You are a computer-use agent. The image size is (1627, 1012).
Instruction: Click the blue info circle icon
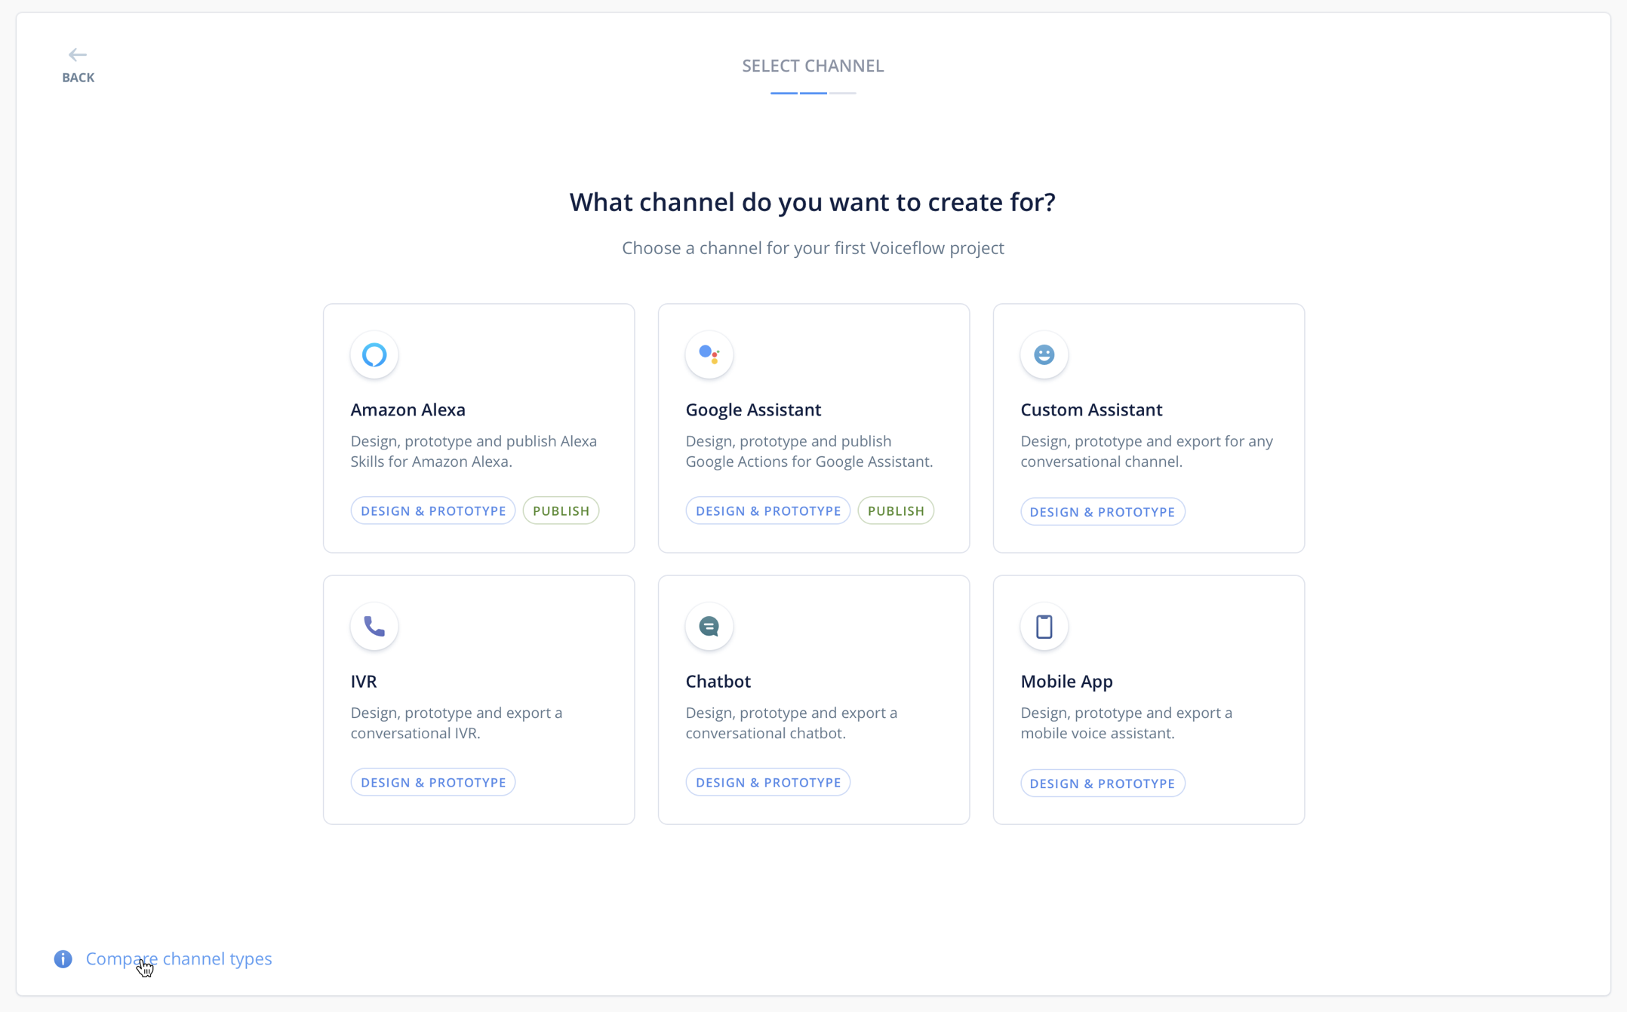(63, 958)
